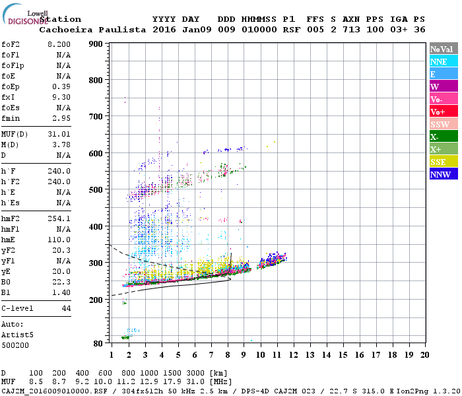Click the MUF 12.9 table value
The image size is (462, 396).
click(149, 382)
